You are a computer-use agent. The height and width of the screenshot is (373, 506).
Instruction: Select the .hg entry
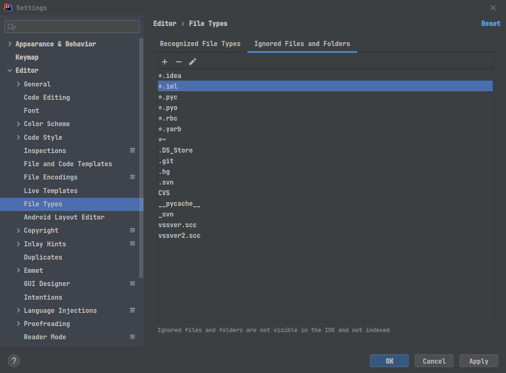click(x=325, y=171)
